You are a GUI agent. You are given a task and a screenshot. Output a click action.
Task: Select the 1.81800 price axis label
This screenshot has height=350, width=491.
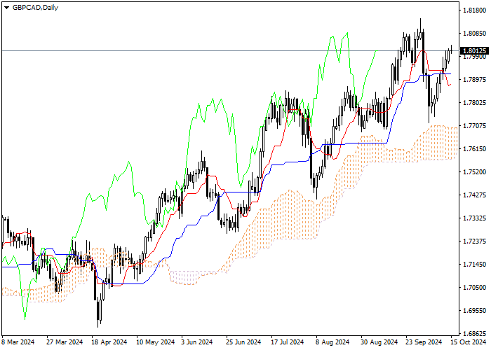pos(475,10)
